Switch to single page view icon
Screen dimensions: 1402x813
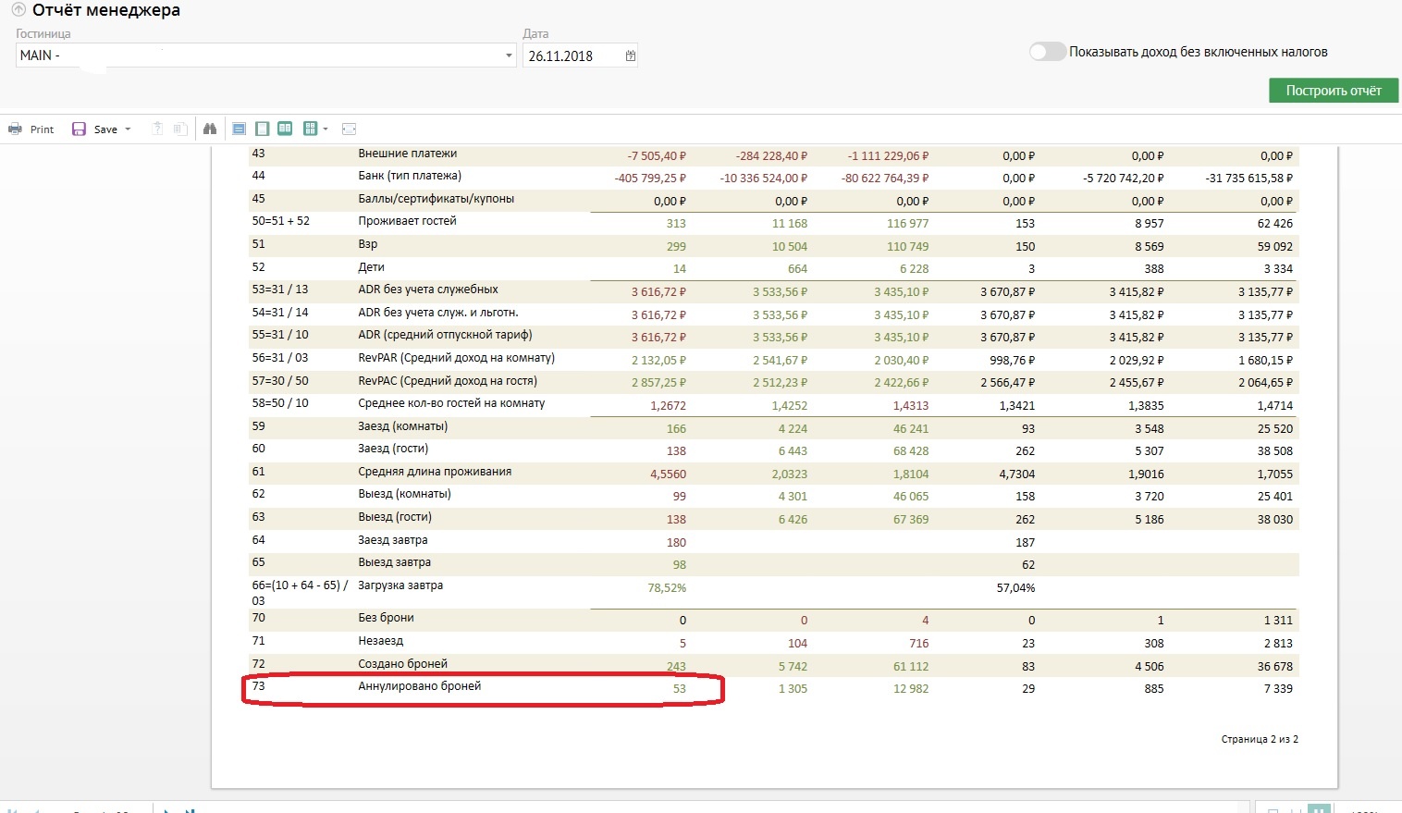point(262,129)
